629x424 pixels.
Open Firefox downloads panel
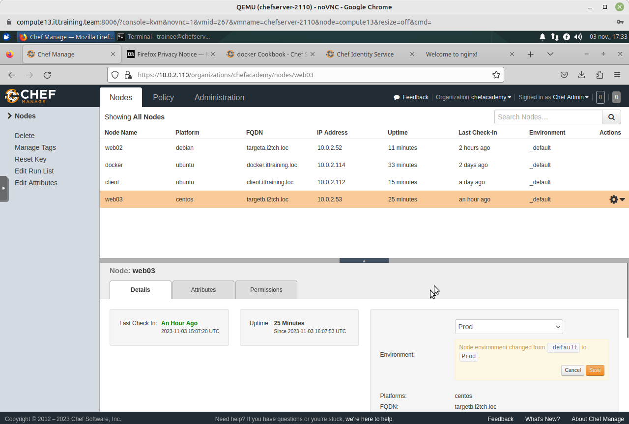click(x=582, y=75)
